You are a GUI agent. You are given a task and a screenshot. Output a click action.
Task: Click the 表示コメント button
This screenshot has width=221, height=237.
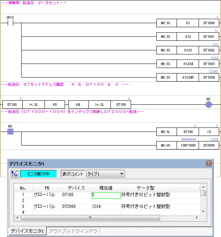(x=72, y=174)
